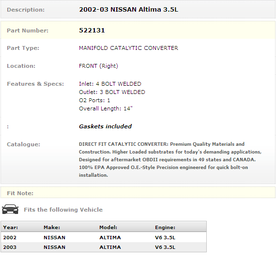Select the part number 522131
This screenshot has width=276, height=262.
pos(92,31)
